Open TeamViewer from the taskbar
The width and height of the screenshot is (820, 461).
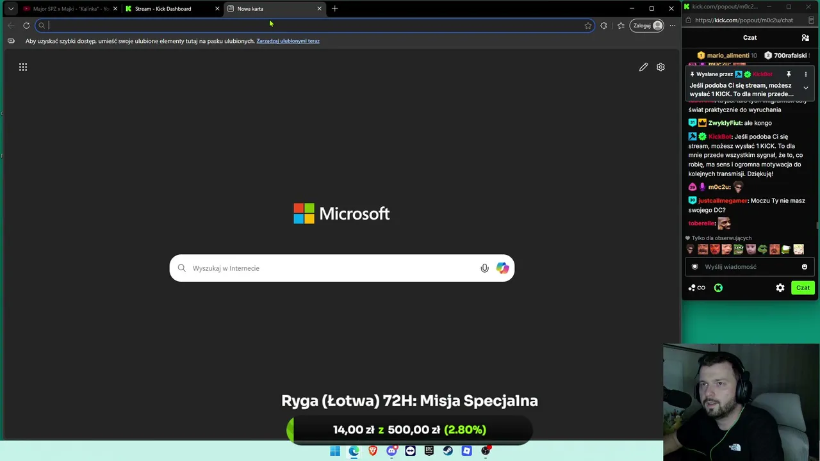(x=410, y=451)
